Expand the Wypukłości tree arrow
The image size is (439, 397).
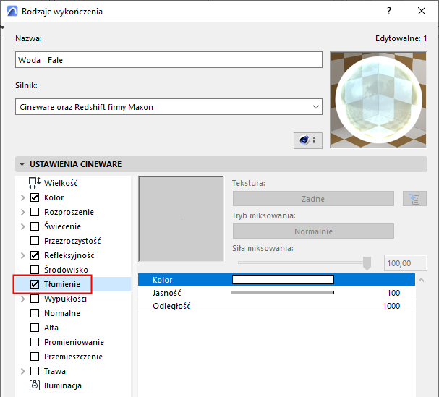click(x=22, y=299)
